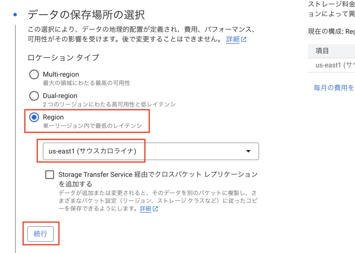This screenshot has width=355, height=253.
Task: Select the Multi-region radio button
Action: [34, 75]
